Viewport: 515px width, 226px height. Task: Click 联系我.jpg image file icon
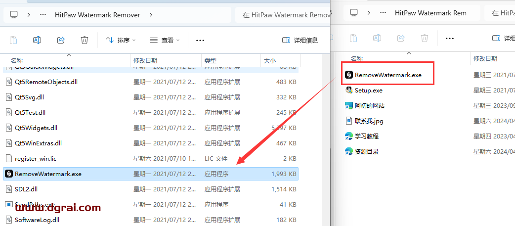click(349, 121)
